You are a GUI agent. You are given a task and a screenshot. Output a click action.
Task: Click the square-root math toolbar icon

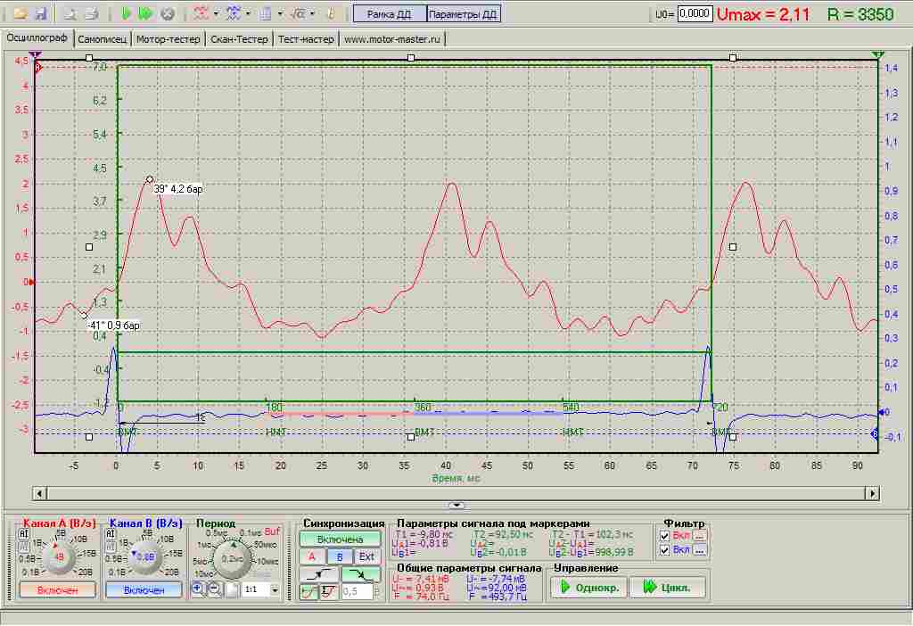[298, 13]
